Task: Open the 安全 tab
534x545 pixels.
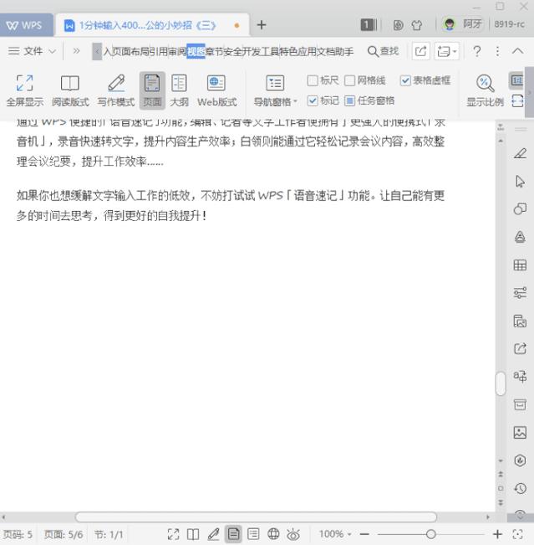Action: pyautogui.click(x=233, y=51)
